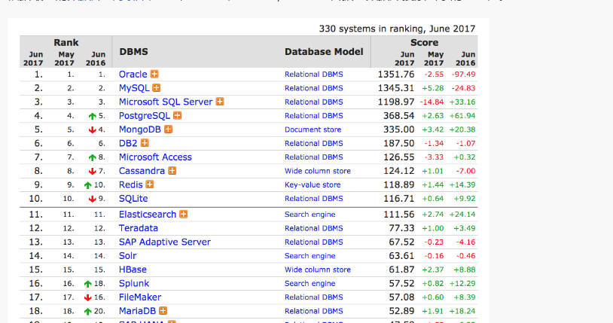Click red down arrow in Cassandra row
Screen dimensions: 613x323
coord(93,171)
